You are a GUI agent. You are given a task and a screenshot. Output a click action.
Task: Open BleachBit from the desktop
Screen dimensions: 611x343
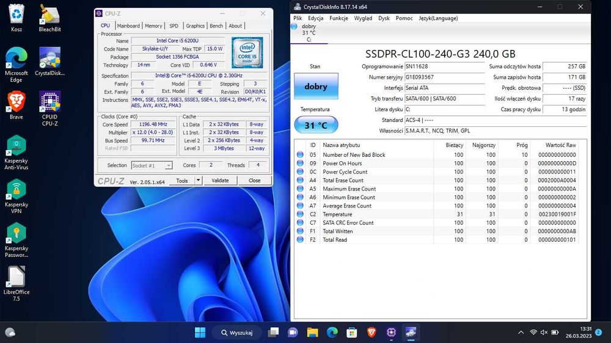(49, 15)
